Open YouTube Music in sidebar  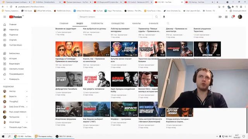15,45
